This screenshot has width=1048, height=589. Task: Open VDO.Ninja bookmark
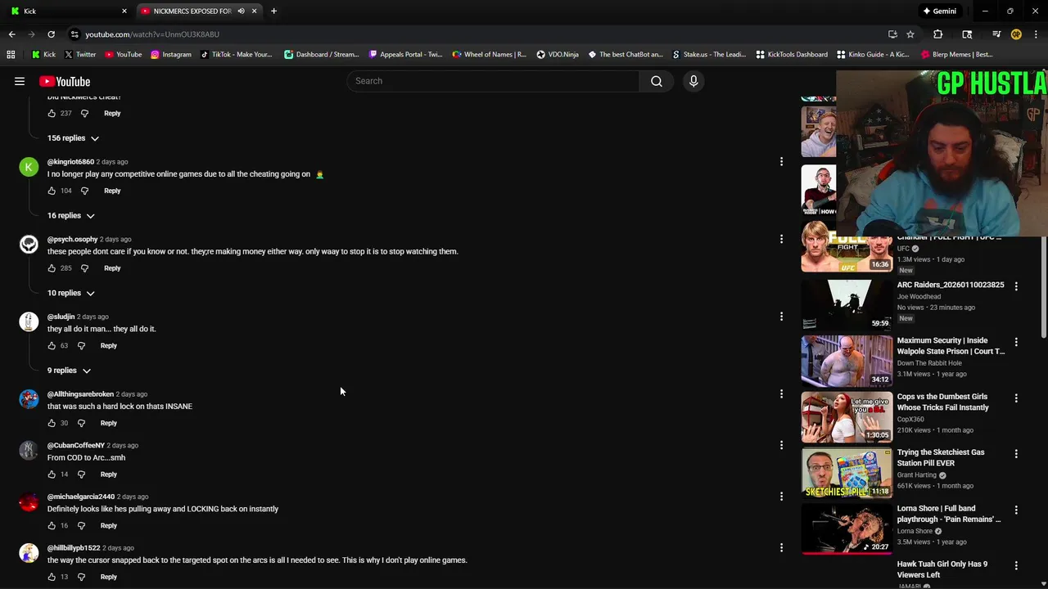point(558,55)
